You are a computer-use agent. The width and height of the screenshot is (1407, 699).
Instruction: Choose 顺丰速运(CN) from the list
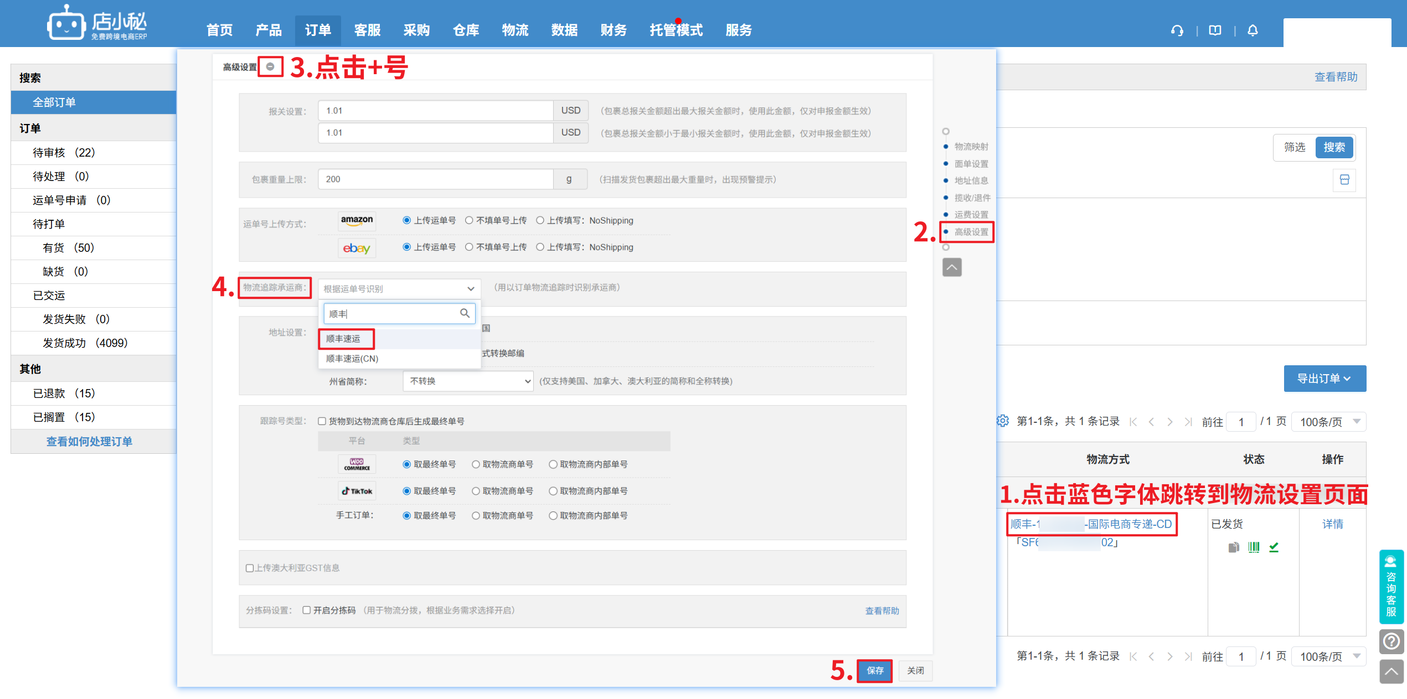[352, 359]
